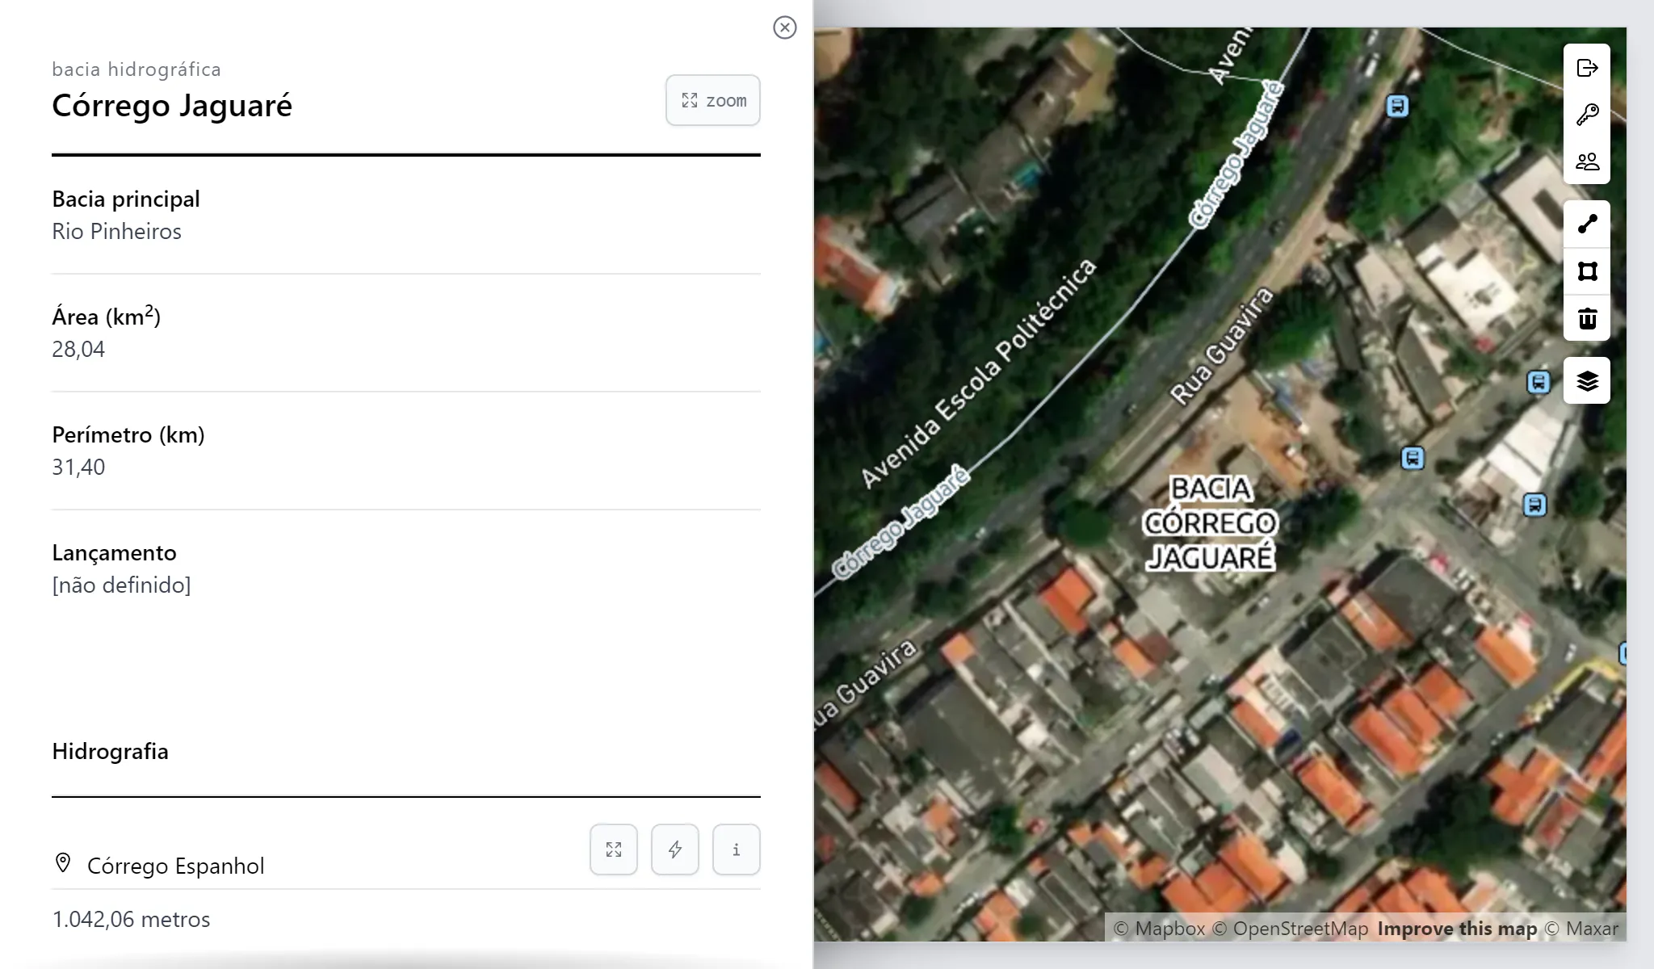This screenshot has height=969, width=1654.
Task: Open the Improve this map link
Action: point(1457,929)
